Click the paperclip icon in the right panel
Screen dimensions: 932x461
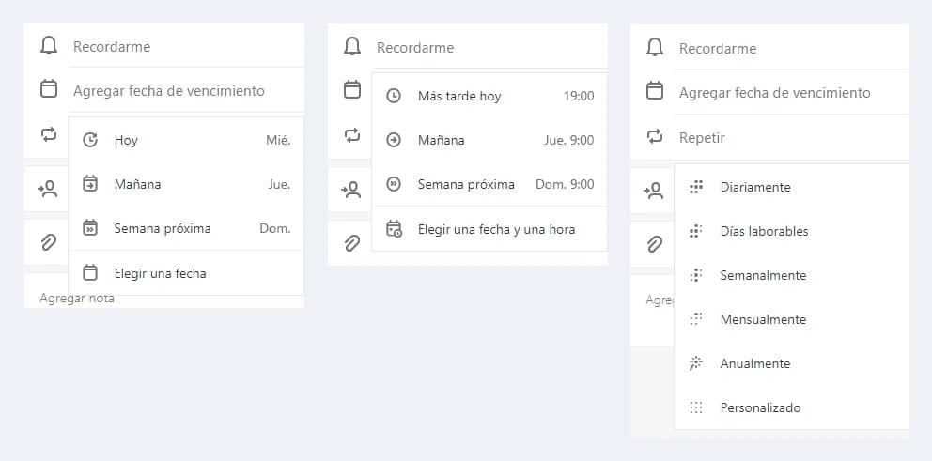coord(655,244)
